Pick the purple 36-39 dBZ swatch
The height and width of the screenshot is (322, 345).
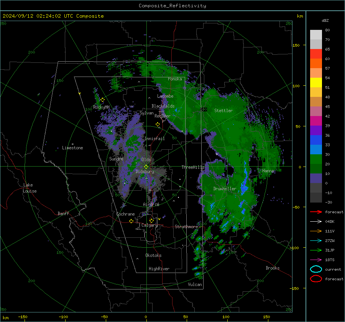click(316, 130)
